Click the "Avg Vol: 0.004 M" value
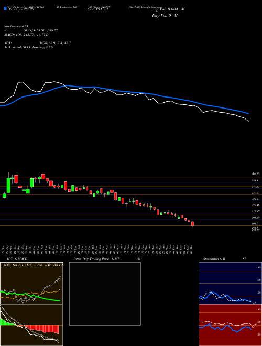The width and height of the screenshot is (262, 346). [168, 9]
